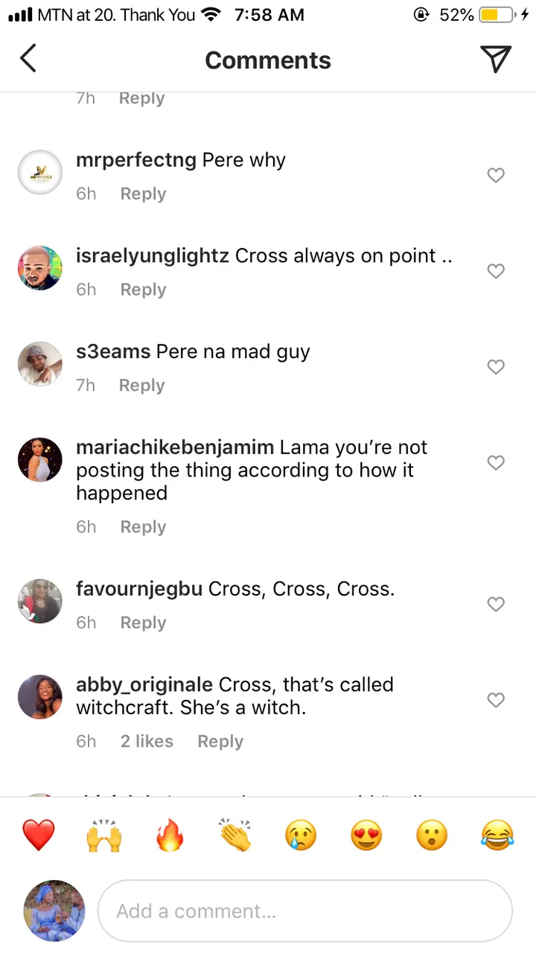536x953 pixels.
Task: Toggle heart on s3eams comment
Action: [x=496, y=367]
